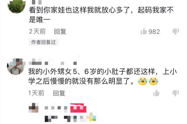Click the 982 like count
Viewport: 187px width, 124px height.
[x=154, y=32]
